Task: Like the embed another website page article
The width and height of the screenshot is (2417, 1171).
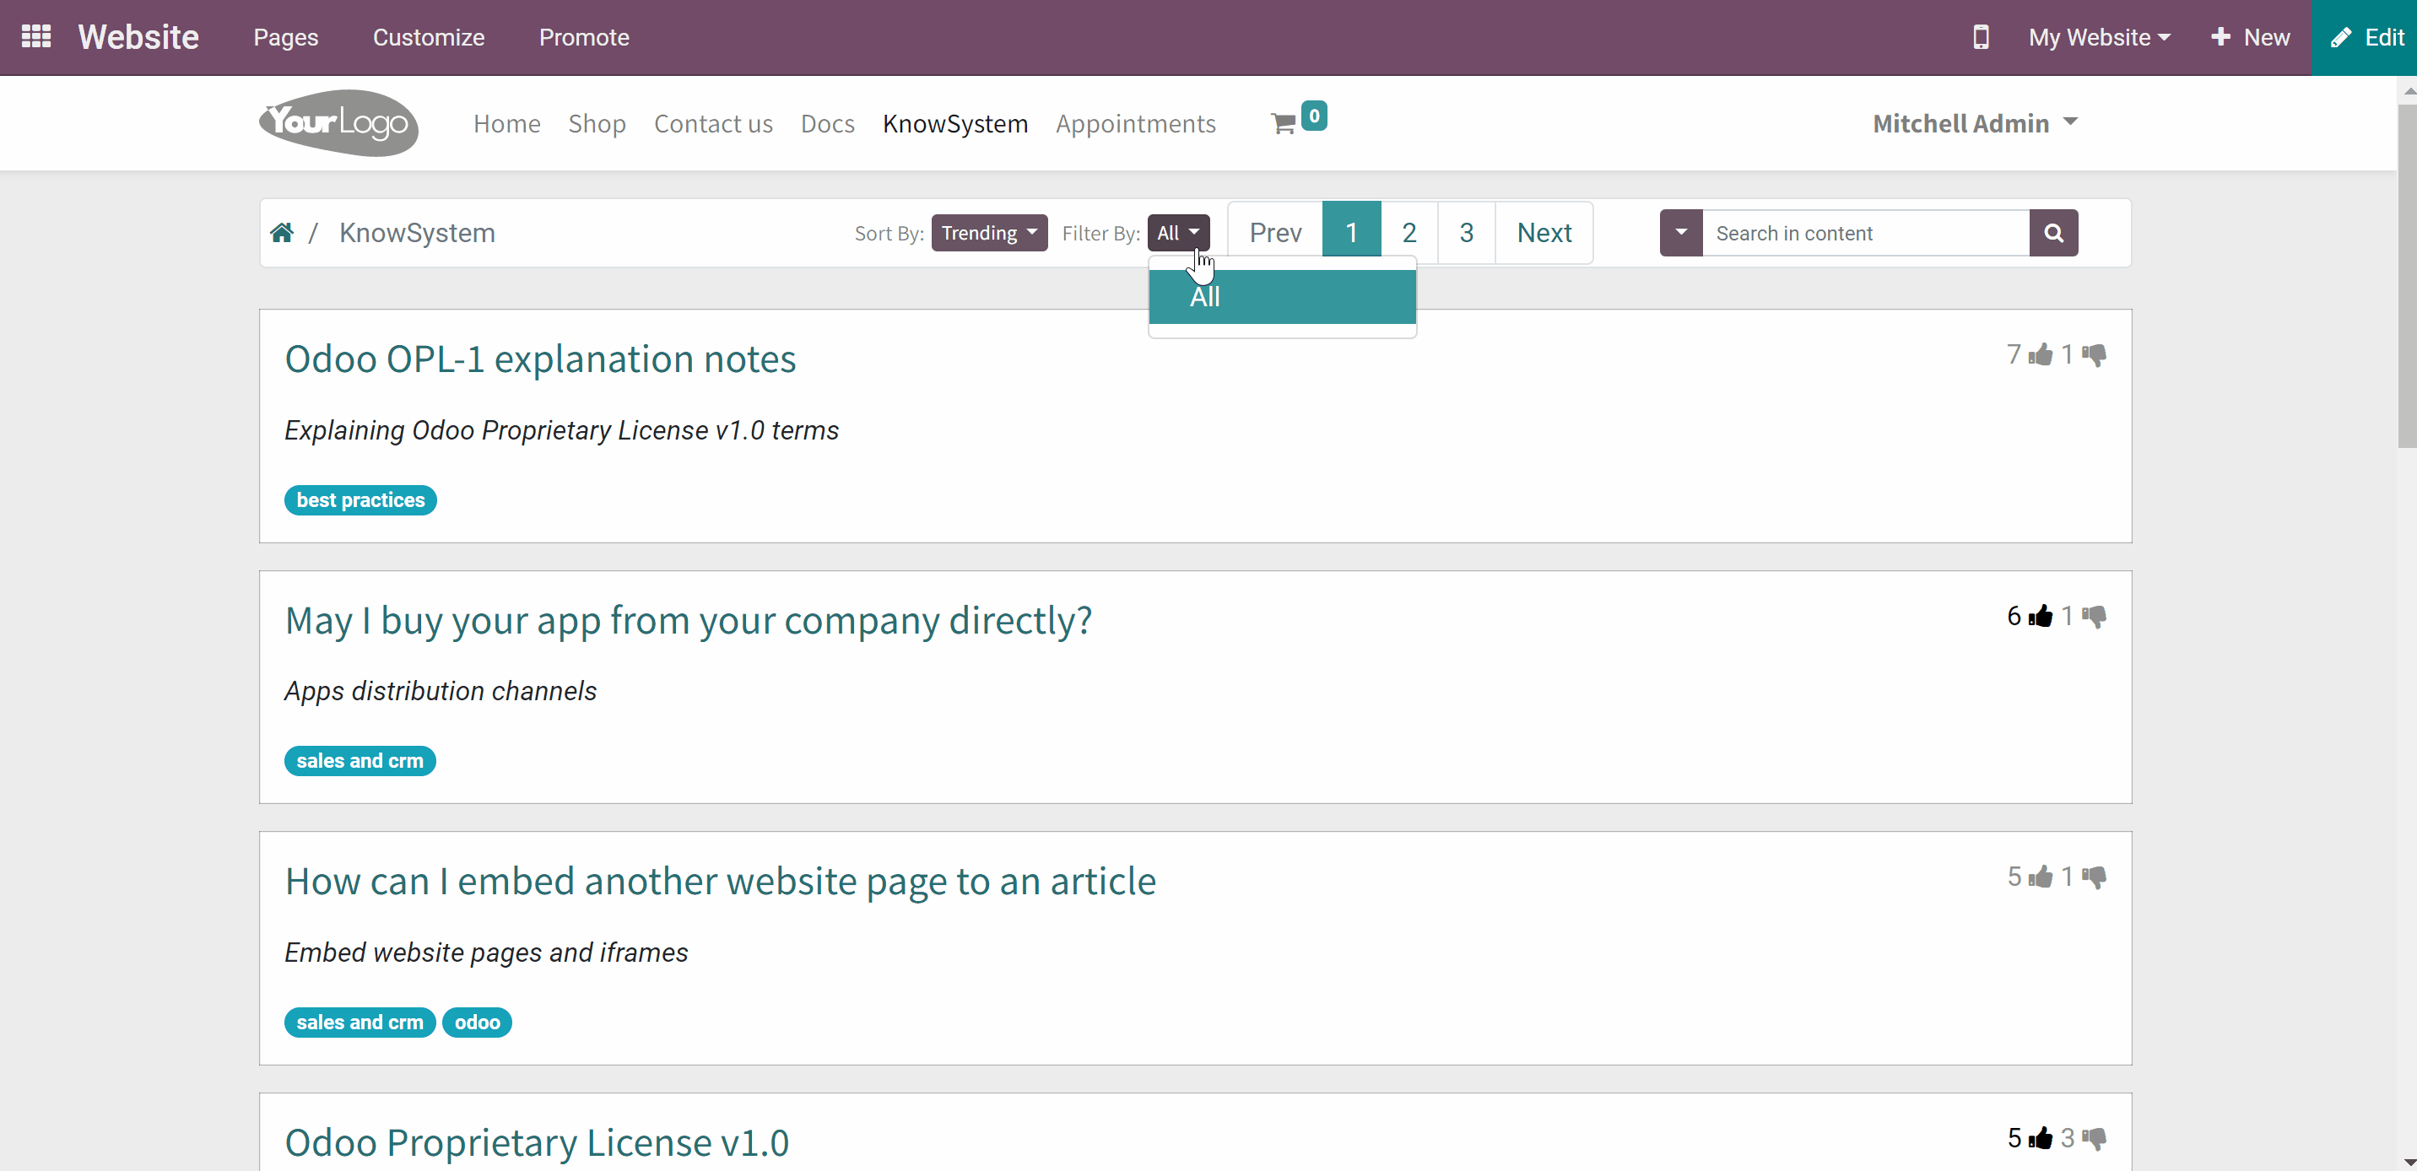Action: pos(2040,877)
